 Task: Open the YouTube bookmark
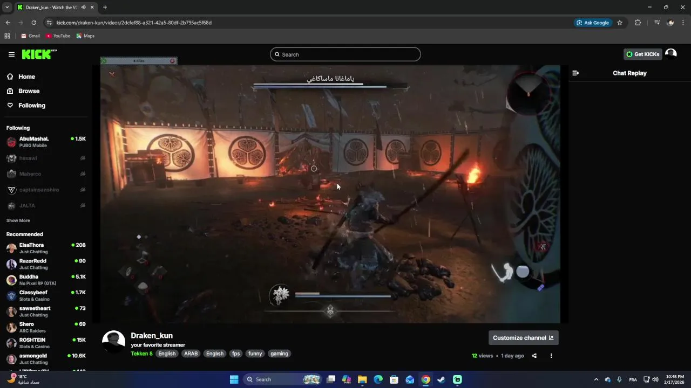coord(58,36)
